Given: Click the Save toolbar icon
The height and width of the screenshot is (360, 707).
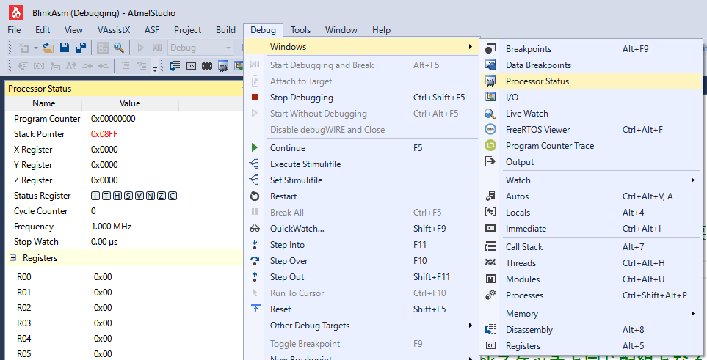Looking at the screenshot, I should click(65, 48).
